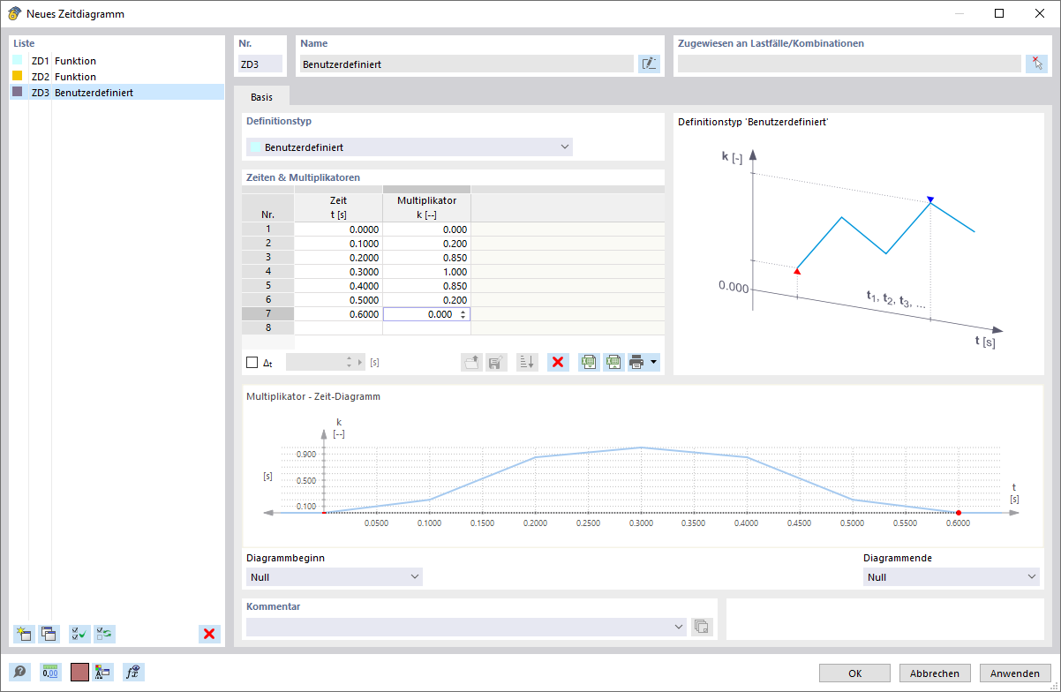This screenshot has height=692, width=1061.
Task: Select ZD2 Funktion in the list
Action: click(117, 77)
